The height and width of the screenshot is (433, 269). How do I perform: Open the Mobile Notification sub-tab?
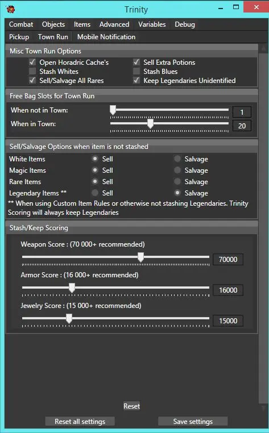click(106, 37)
